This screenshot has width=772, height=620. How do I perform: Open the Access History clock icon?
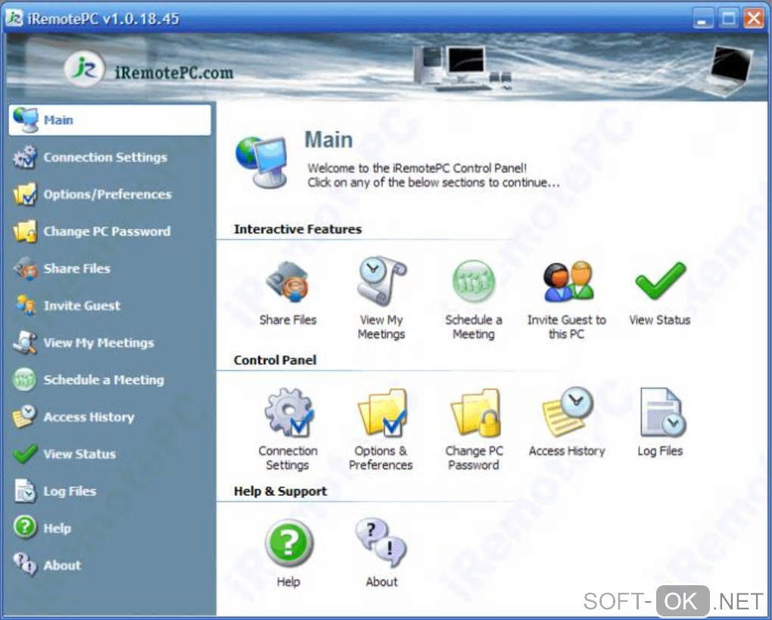point(567,412)
